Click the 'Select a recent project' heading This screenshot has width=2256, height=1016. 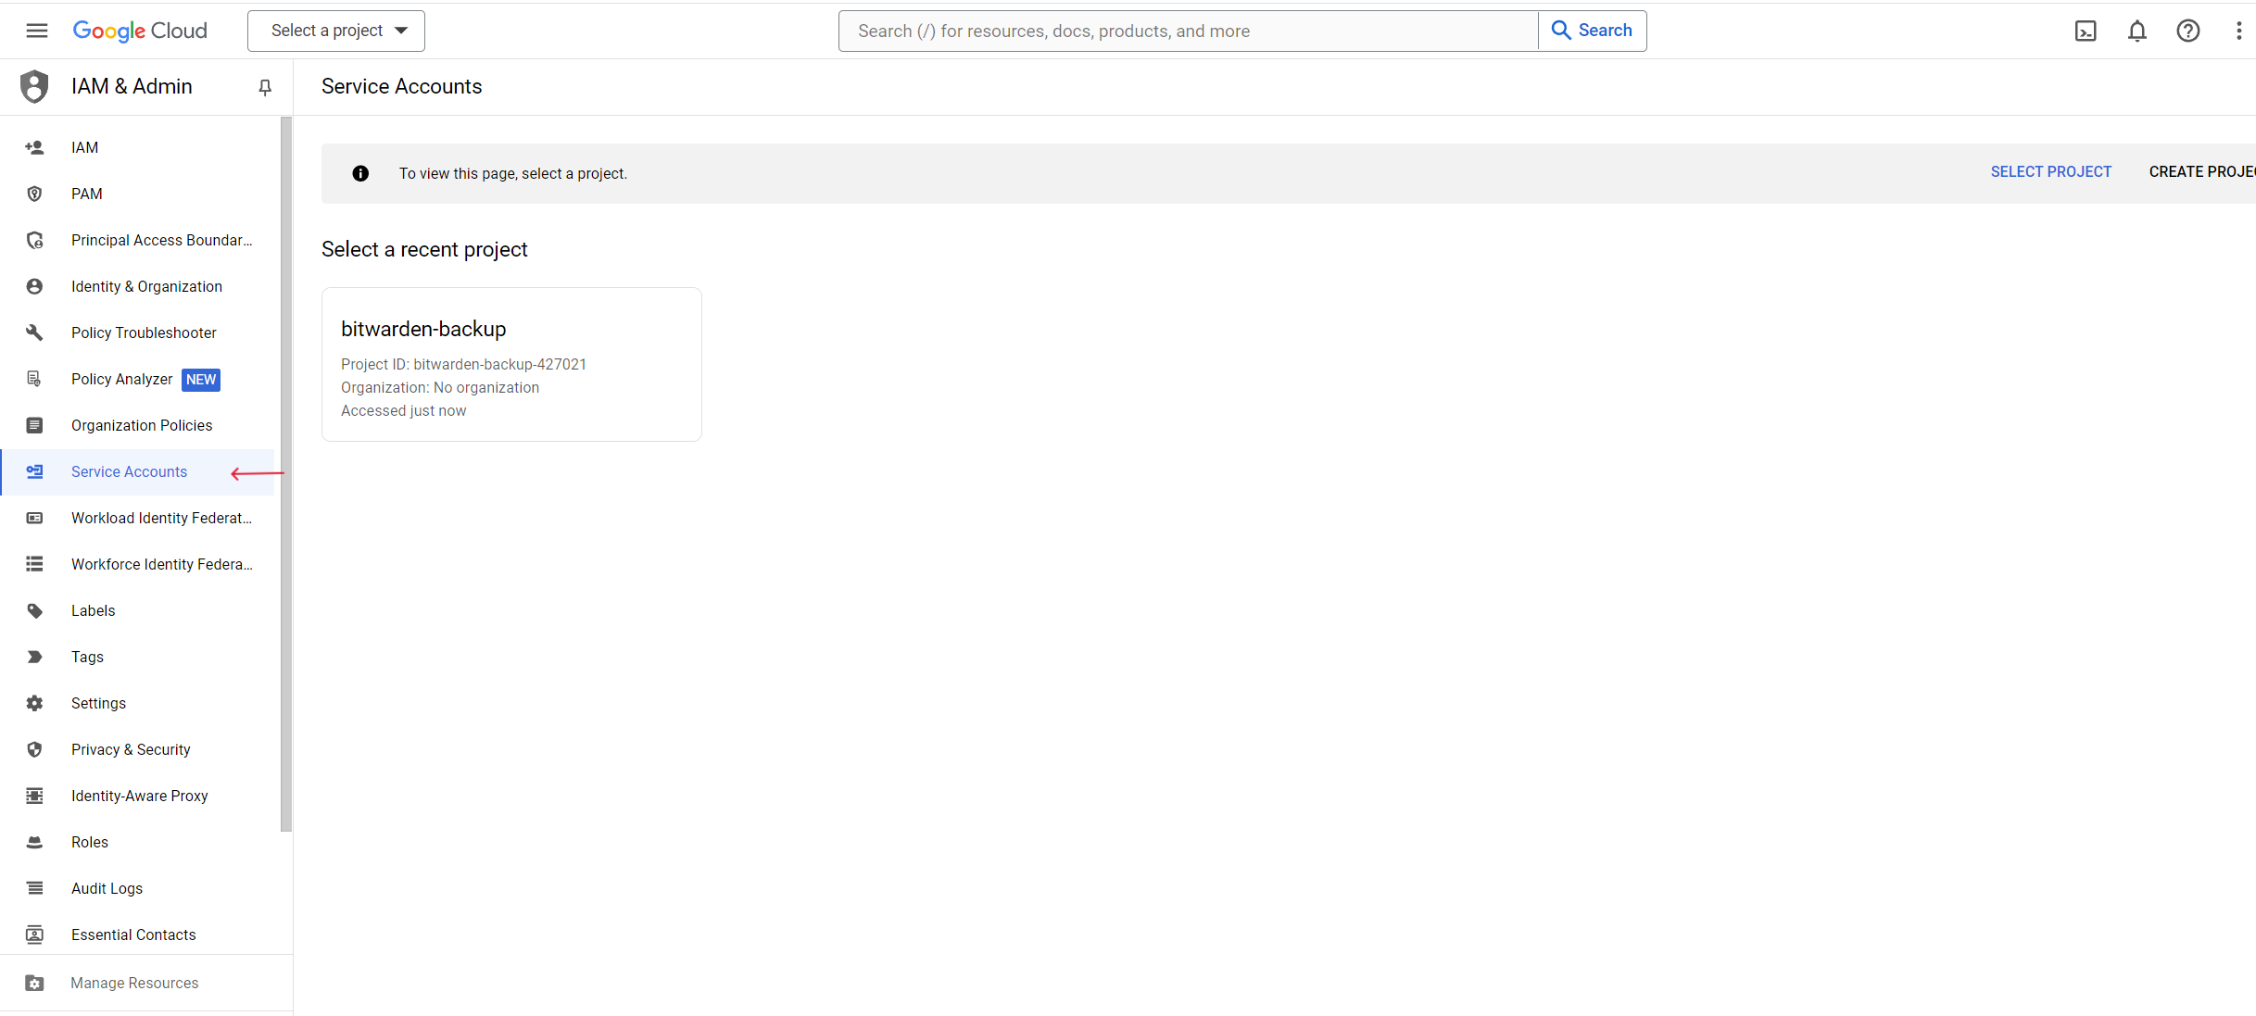(x=424, y=249)
